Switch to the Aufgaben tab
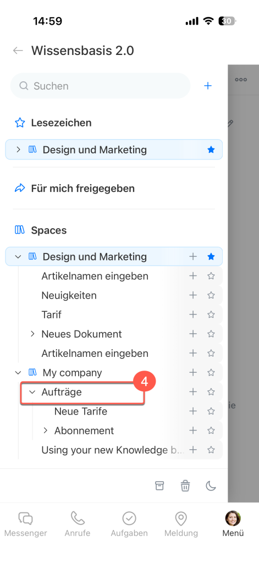The height and width of the screenshot is (563, 259). coord(129,524)
